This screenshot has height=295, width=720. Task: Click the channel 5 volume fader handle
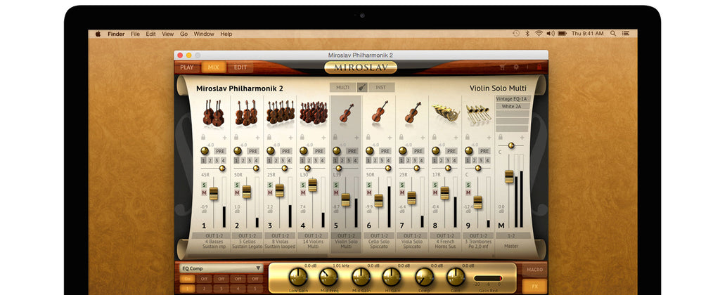(345, 199)
